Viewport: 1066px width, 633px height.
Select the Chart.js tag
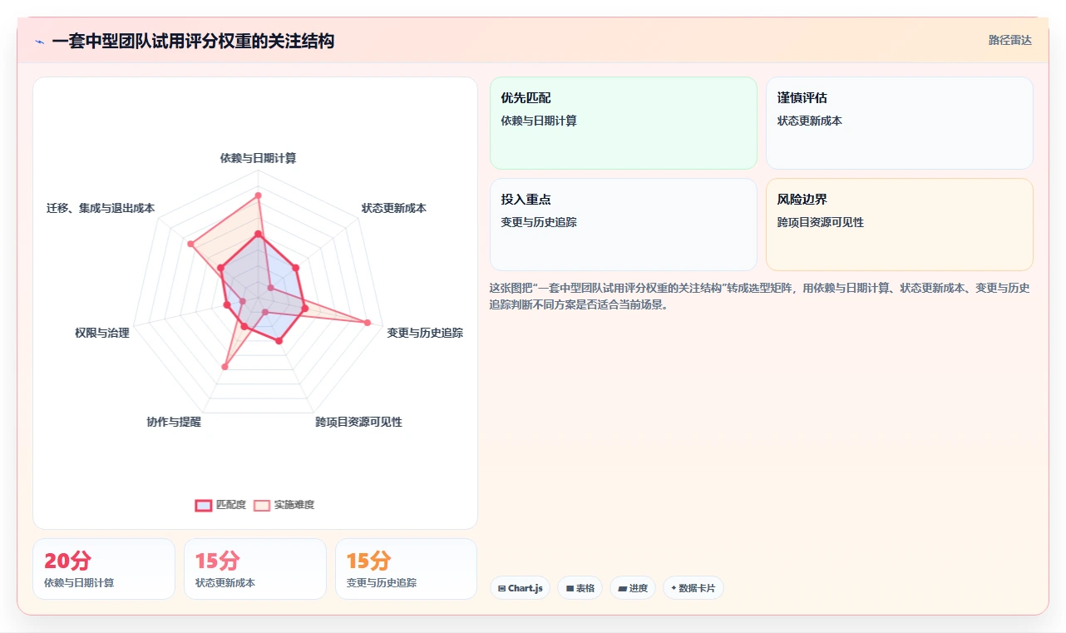520,588
